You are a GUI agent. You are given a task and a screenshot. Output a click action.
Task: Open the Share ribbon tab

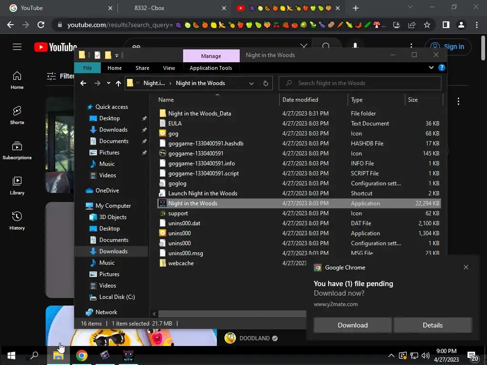click(x=142, y=68)
